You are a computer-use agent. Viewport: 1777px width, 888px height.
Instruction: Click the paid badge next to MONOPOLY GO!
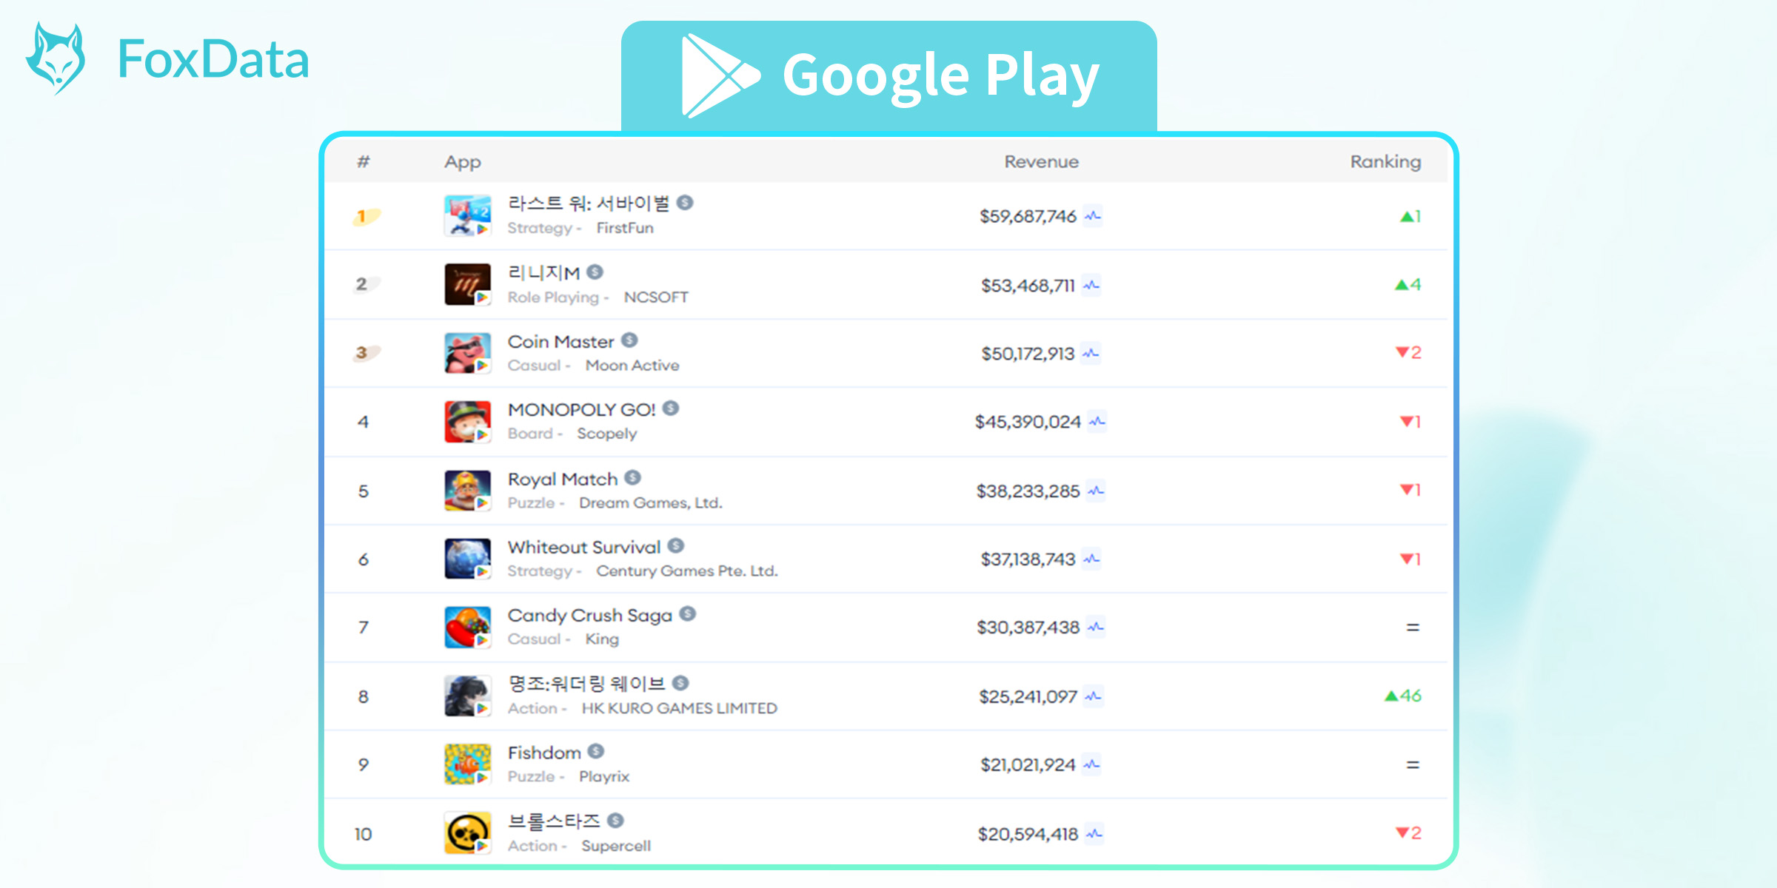671,408
